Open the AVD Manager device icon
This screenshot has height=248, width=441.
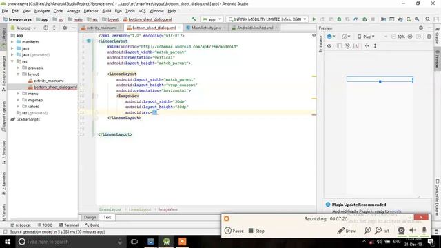[409, 19]
